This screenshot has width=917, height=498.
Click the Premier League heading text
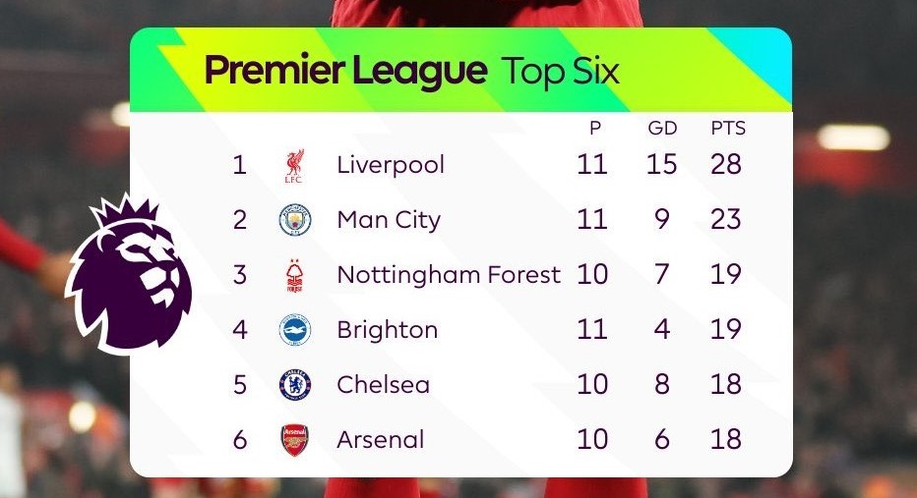tap(345, 71)
